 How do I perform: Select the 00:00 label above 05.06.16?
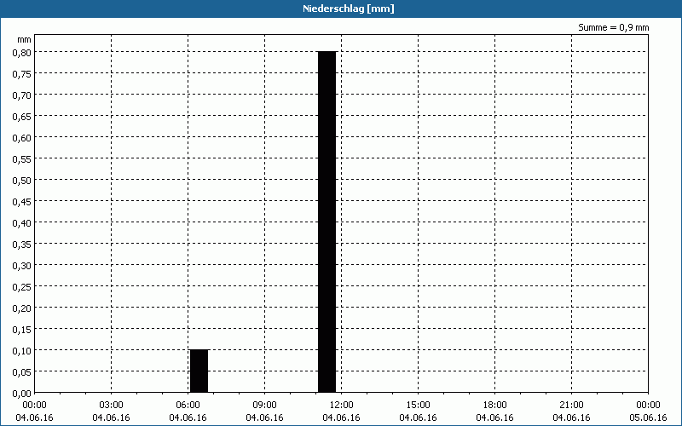point(648,406)
